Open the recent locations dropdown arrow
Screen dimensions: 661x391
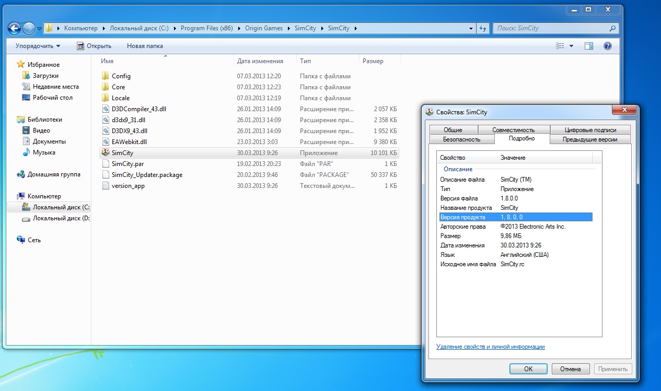39,29
